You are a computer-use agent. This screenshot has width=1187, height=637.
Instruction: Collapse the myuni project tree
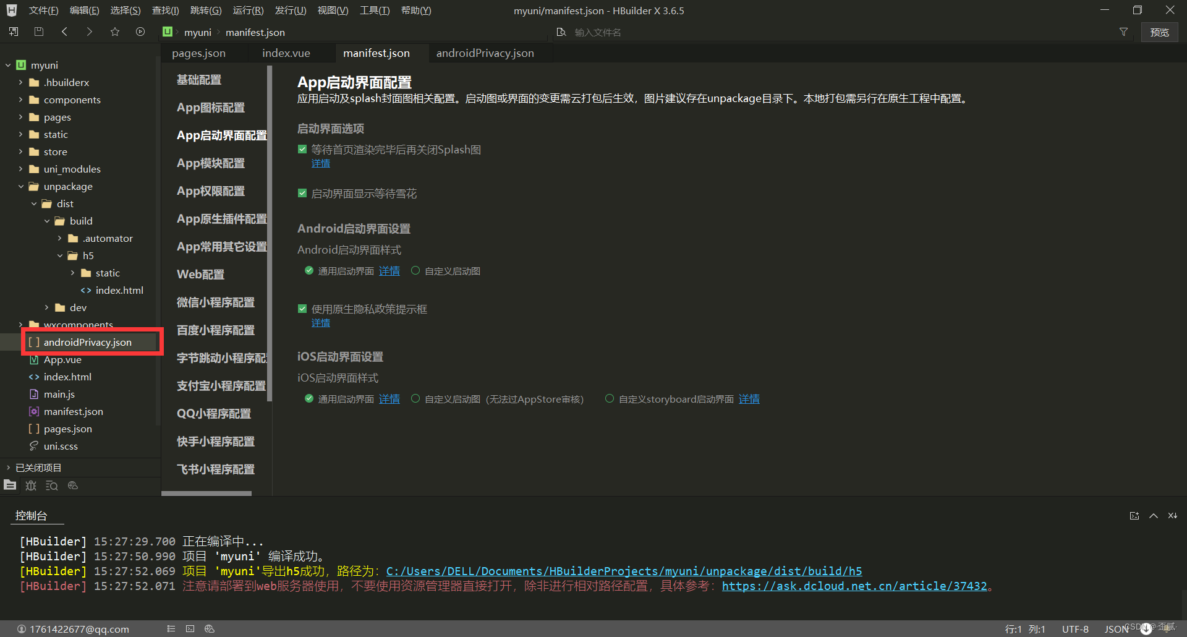coord(8,65)
